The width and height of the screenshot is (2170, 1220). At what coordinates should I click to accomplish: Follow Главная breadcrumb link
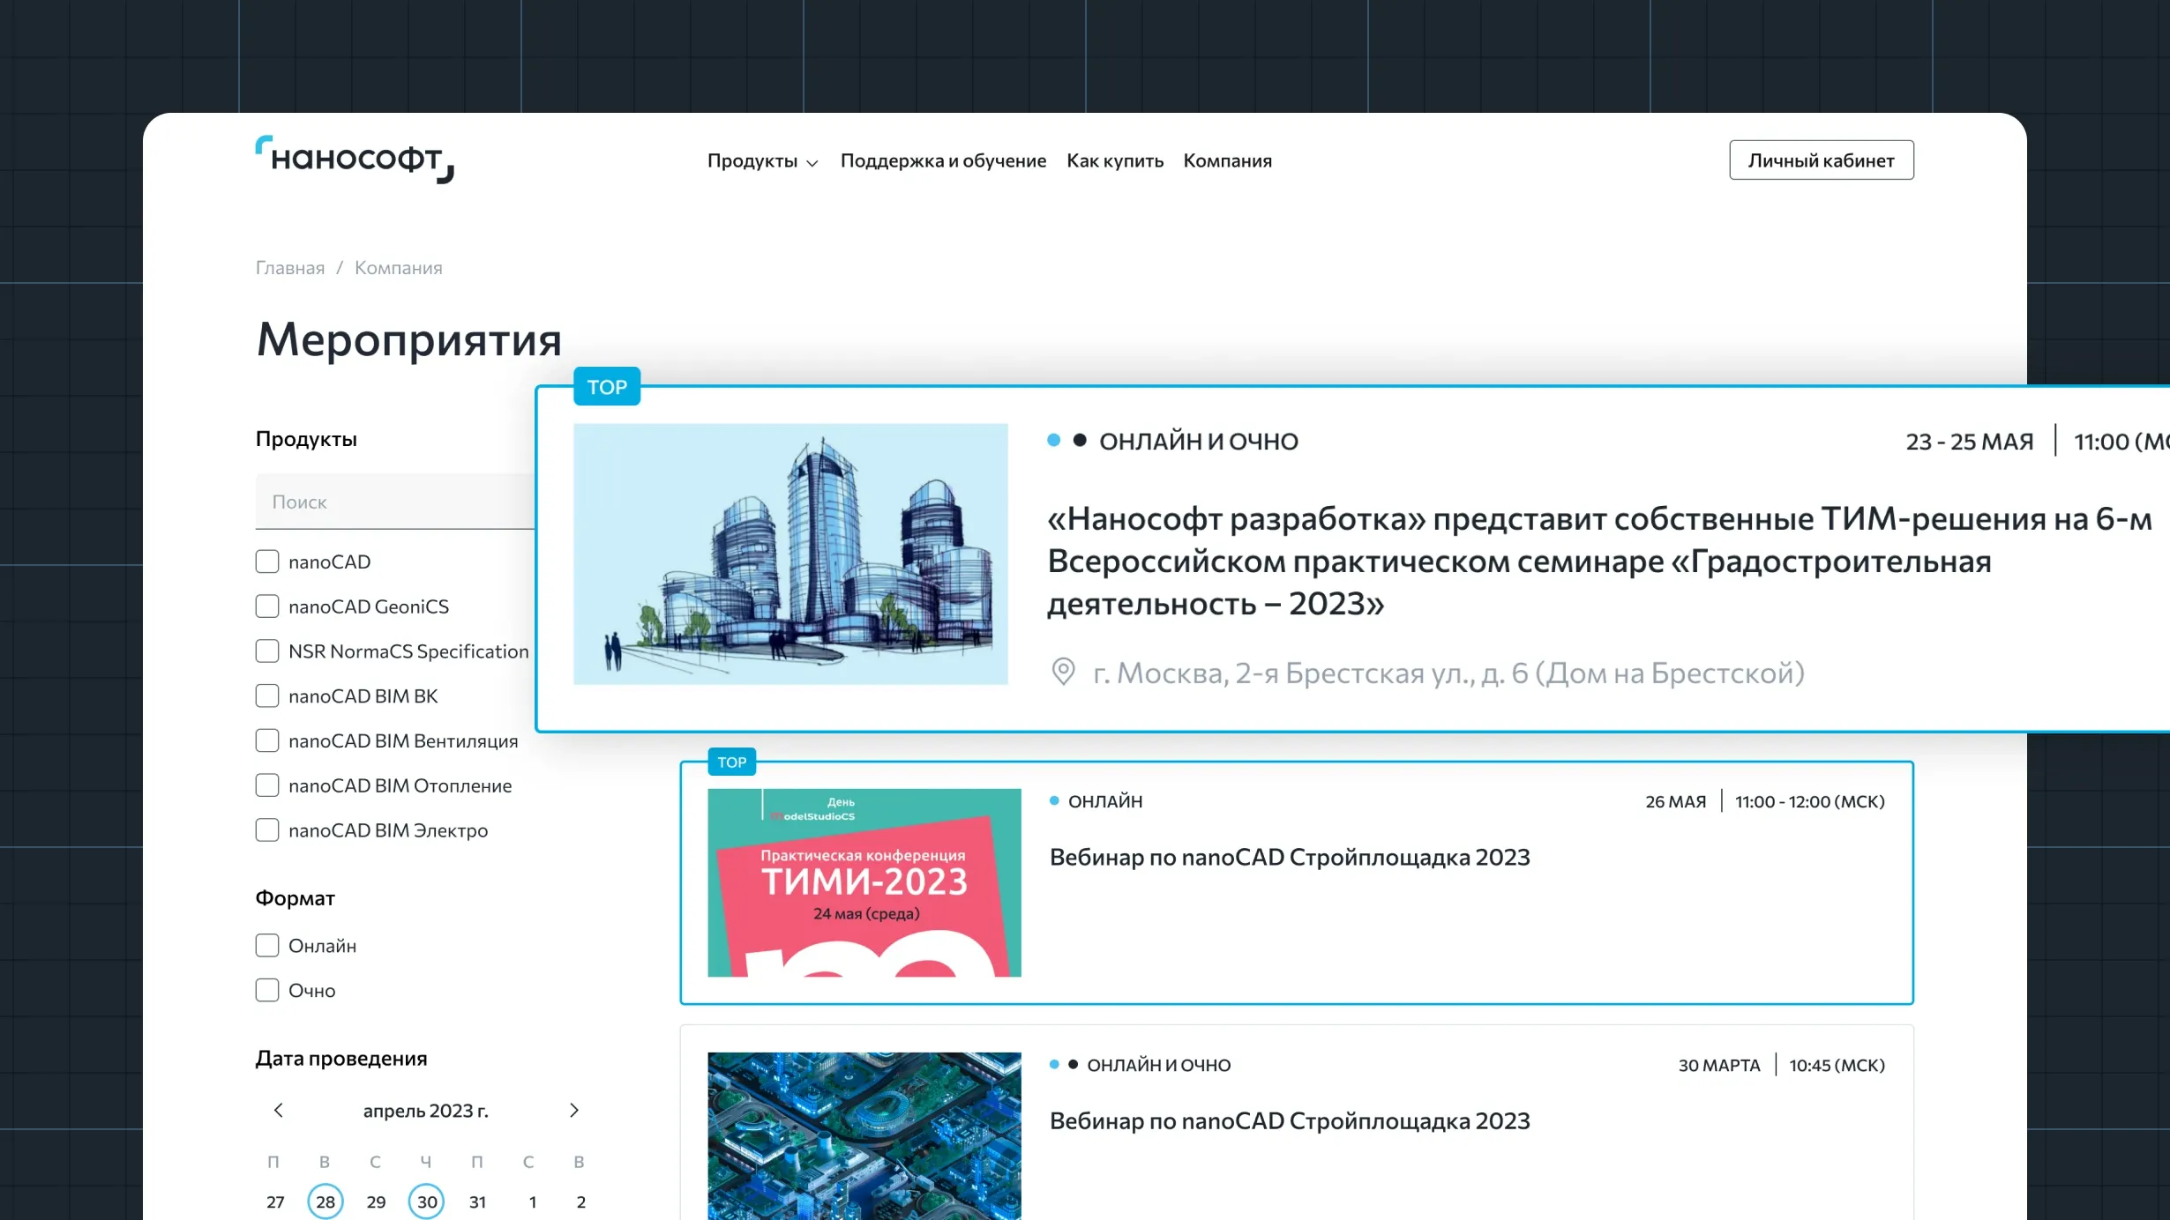[x=290, y=268]
